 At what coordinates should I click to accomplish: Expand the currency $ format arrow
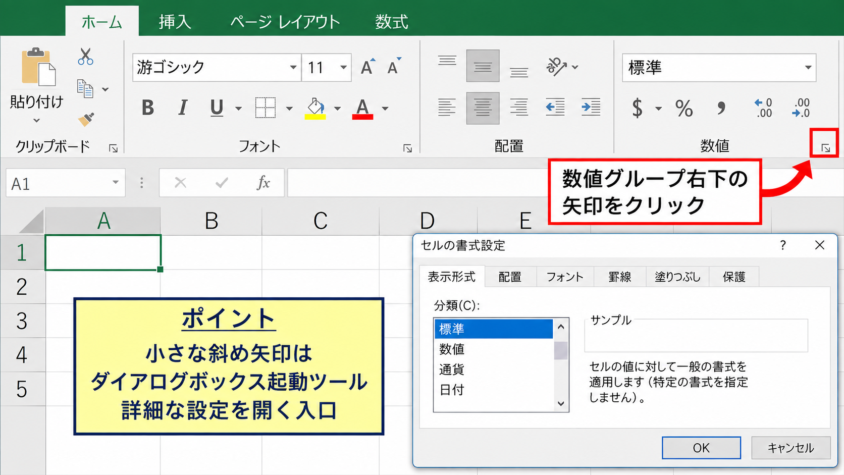click(658, 109)
